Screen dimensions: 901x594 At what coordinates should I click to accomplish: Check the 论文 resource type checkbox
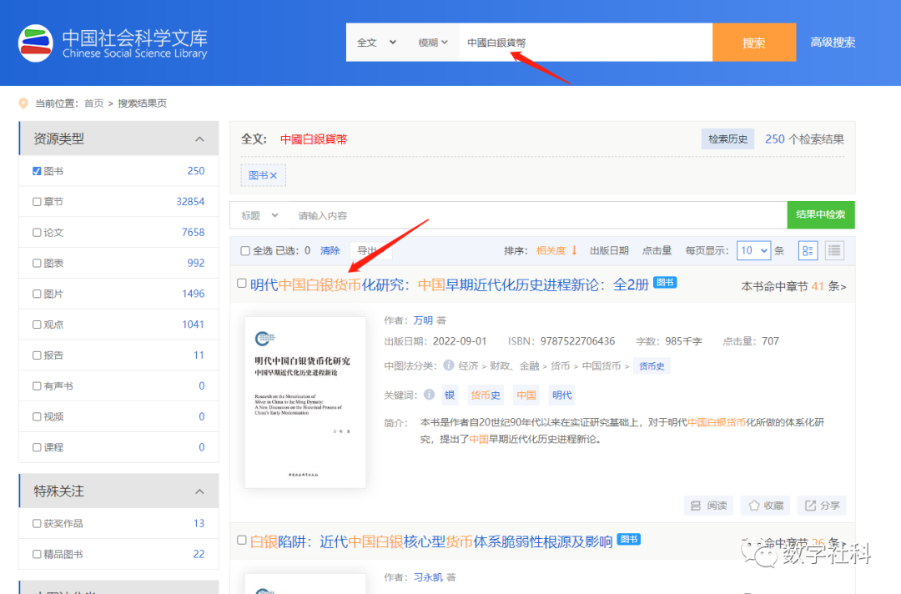(x=37, y=233)
